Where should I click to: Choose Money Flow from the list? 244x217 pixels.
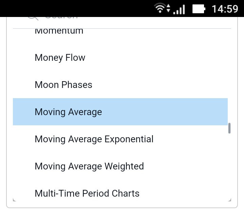60,58
